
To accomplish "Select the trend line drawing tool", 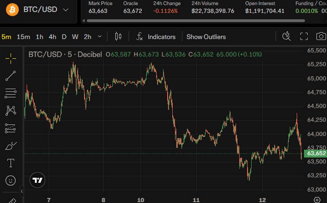I will (11, 76).
